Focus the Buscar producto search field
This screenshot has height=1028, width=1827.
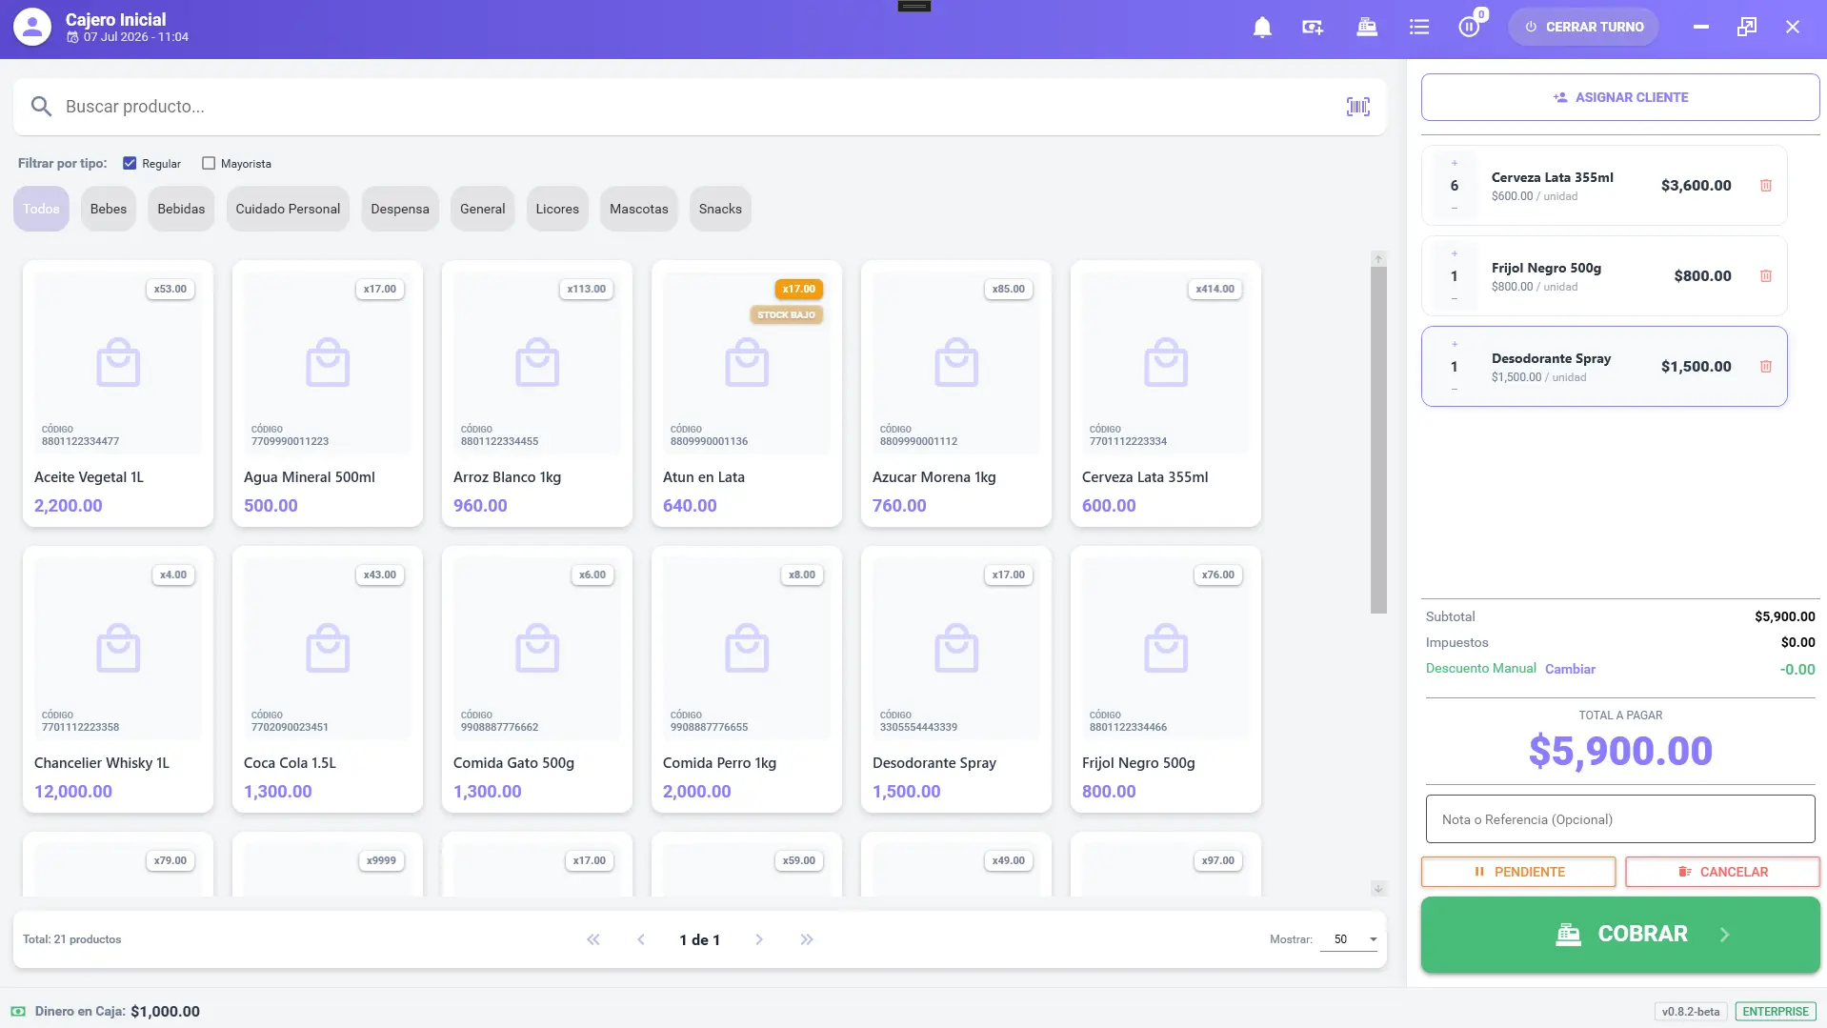700,107
